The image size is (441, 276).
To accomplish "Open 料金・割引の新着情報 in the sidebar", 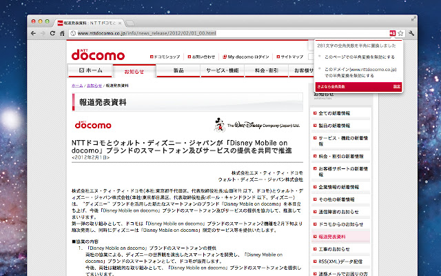I will 340,157.
